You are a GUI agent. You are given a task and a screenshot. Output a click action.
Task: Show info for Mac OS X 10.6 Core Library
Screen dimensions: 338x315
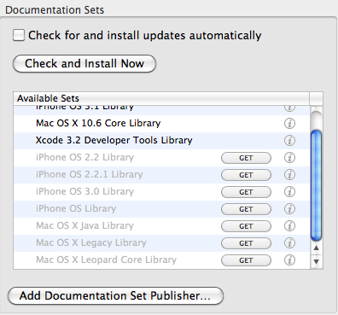tap(289, 124)
